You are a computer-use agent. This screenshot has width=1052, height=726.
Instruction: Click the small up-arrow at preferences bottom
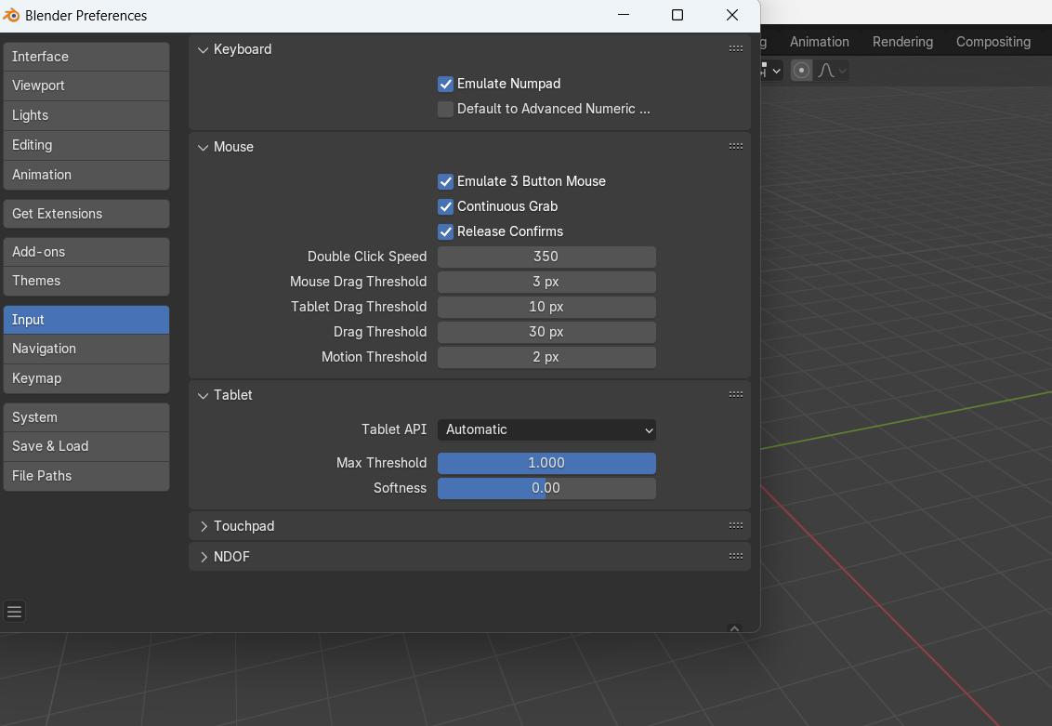pyautogui.click(x=735, y=628)
